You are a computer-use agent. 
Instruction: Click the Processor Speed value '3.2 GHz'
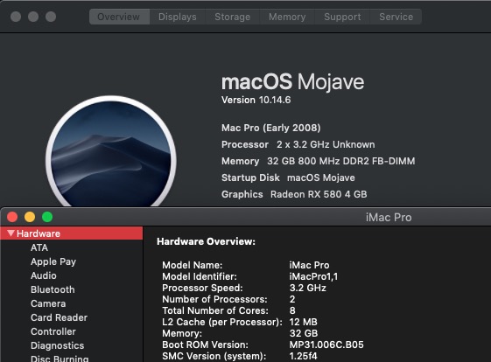tap(307, 288)
